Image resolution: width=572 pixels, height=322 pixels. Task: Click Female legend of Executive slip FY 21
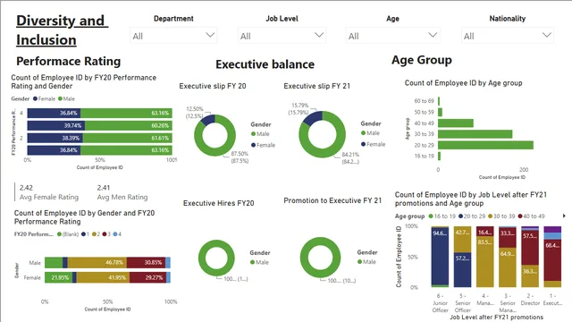[374, 144]
